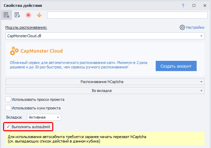Click the orange down arrow icon
The width and height of the screenshot is (211, 148).
tap(39, 15)
